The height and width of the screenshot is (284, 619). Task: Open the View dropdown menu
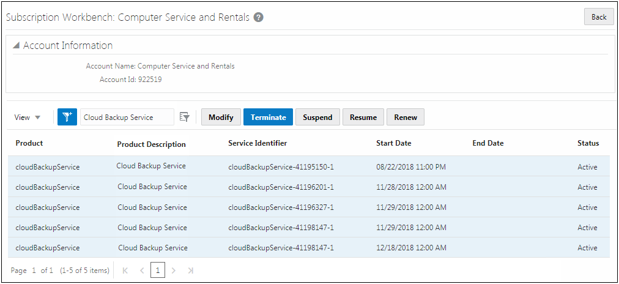(x=28, y=118)
